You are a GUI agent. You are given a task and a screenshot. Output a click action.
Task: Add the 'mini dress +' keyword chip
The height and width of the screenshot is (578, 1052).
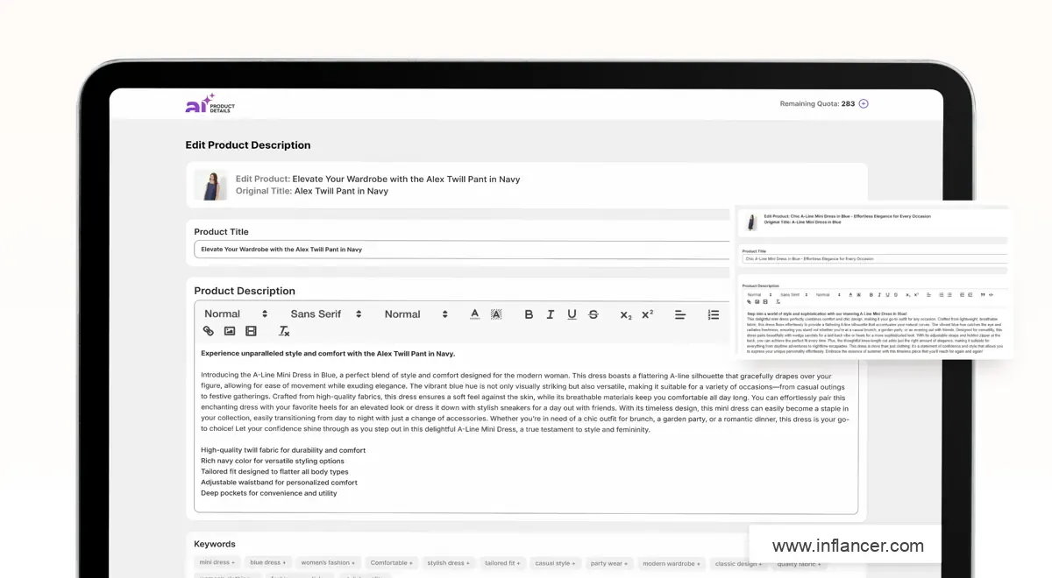[x=216, y=563]
